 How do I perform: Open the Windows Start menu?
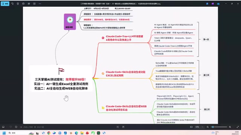coord(4,133)
